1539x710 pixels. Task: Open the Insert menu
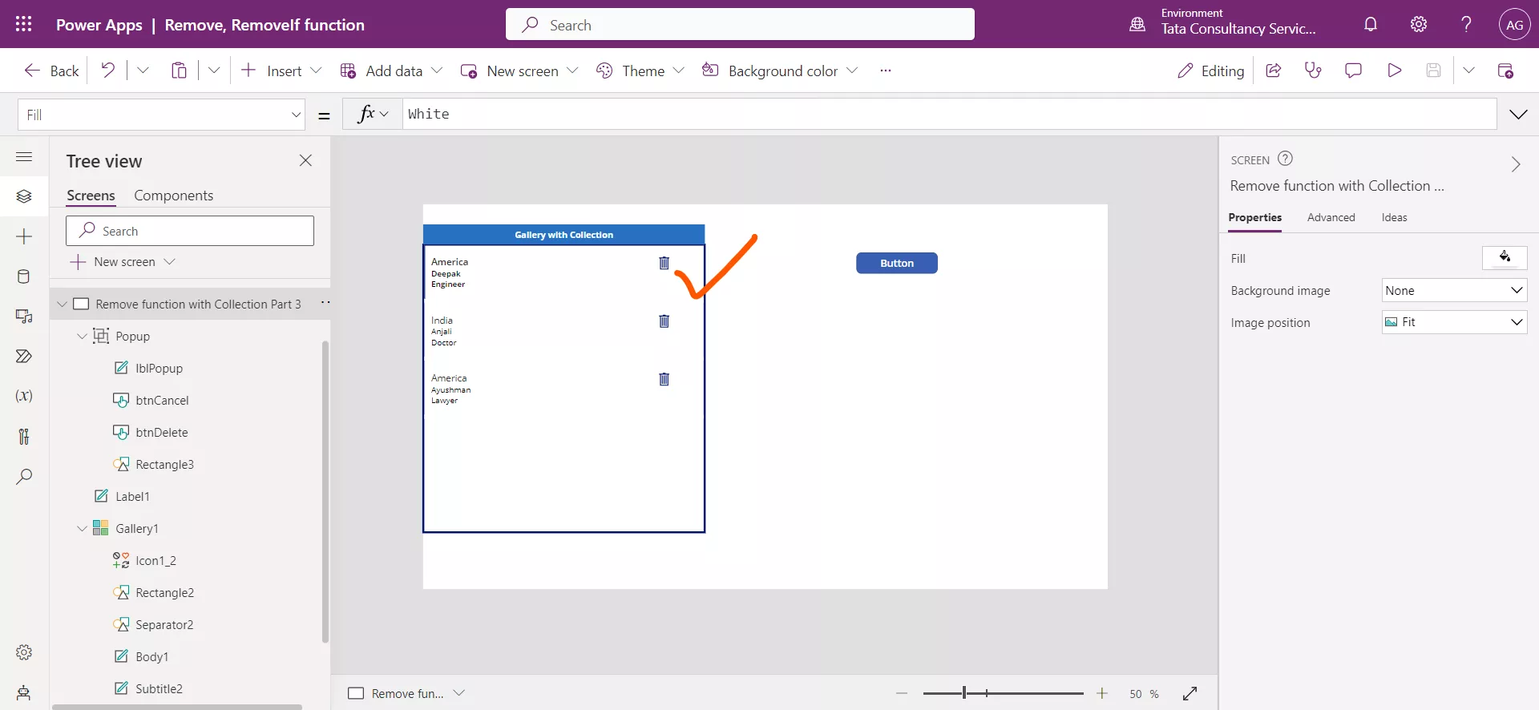(281, 71)
